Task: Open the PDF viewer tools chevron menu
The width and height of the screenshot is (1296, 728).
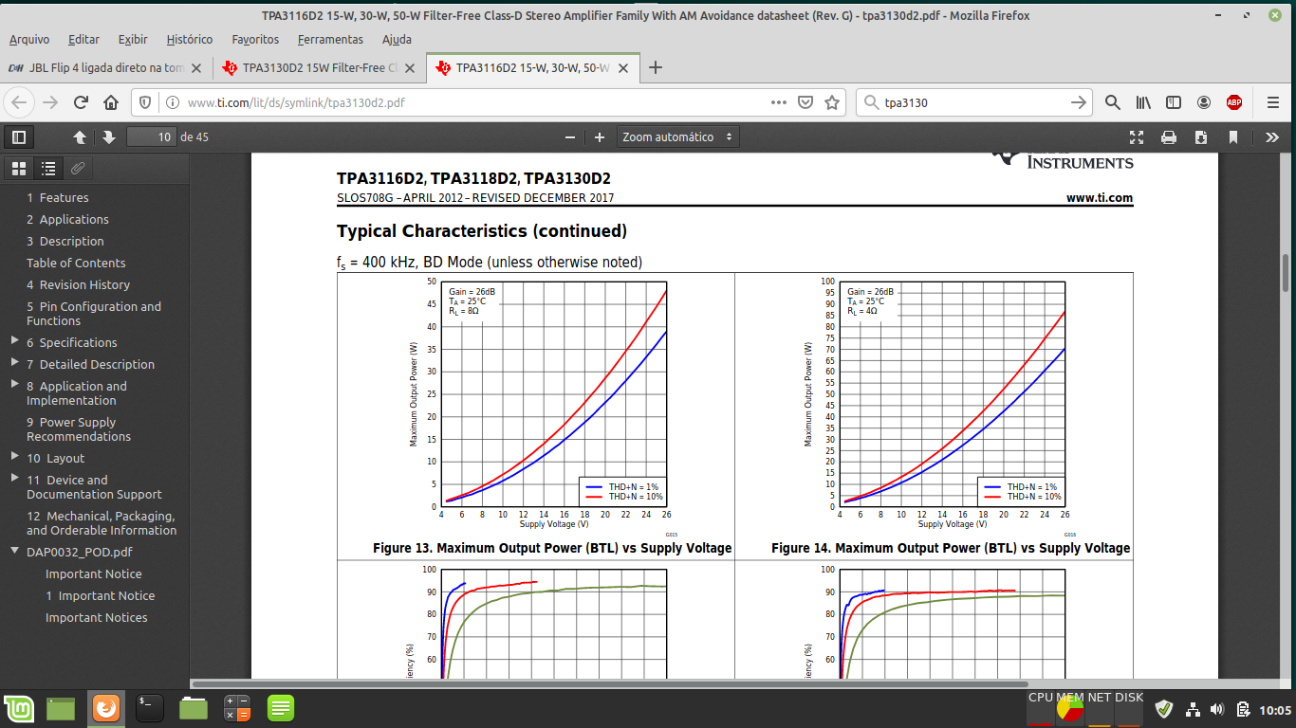Action: pyautogui.click(x=1272, y=137)
